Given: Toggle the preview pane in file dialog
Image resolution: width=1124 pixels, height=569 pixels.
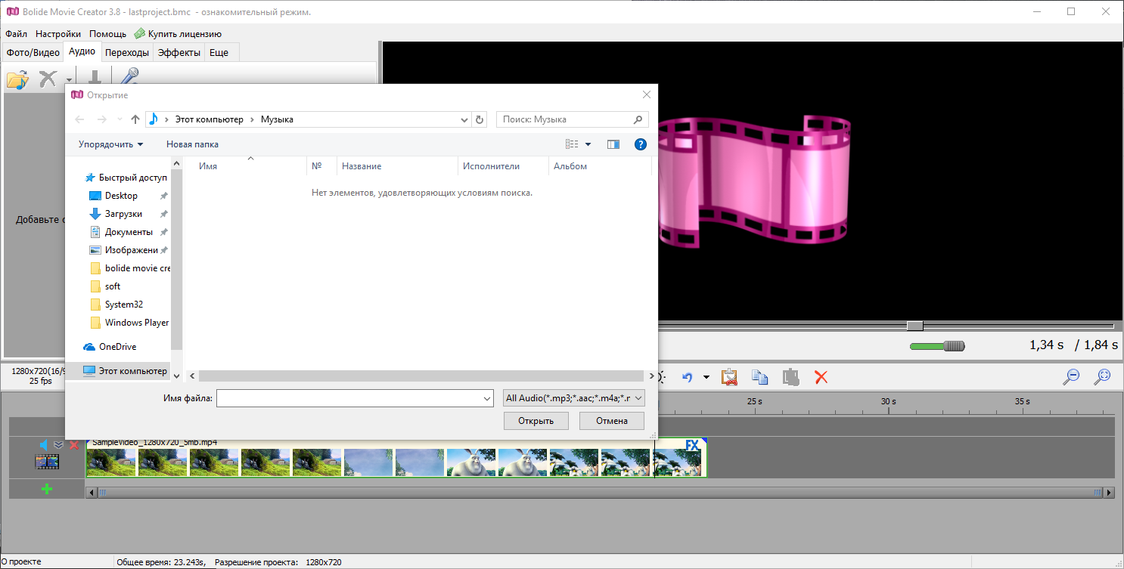Looking at the screenshot, I should 613,144.
